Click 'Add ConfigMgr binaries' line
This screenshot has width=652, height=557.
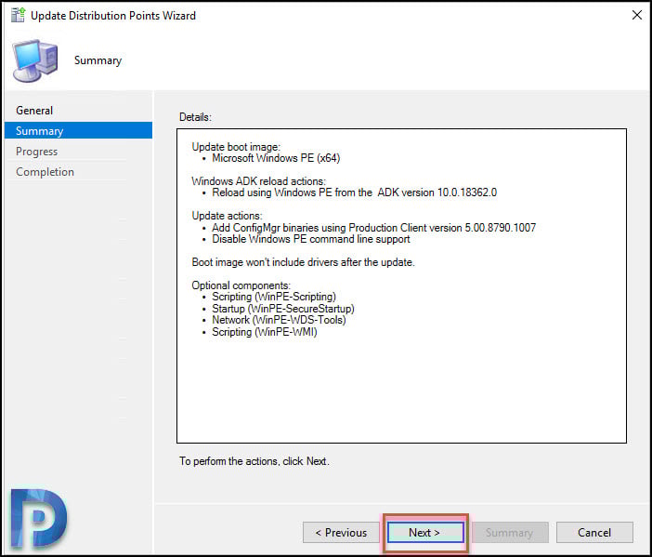[x=373, y=228]
